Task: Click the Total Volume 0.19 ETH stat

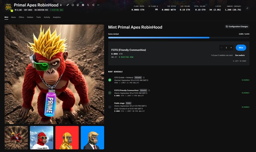Action: (x=200, y=8)
